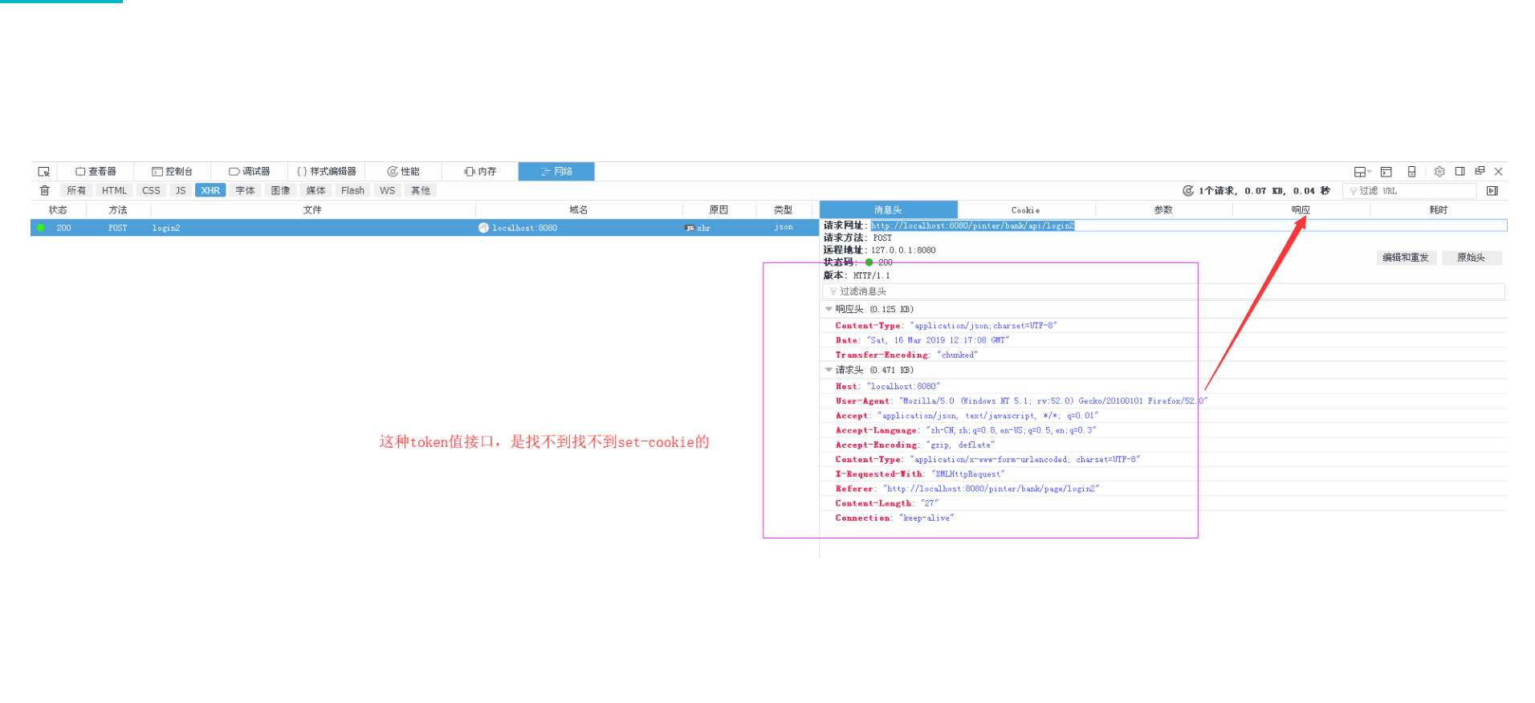The height and width of the screenshot is (703, 1535).
Task: Open the Cookie detail tab
Action: point(1025,210)
